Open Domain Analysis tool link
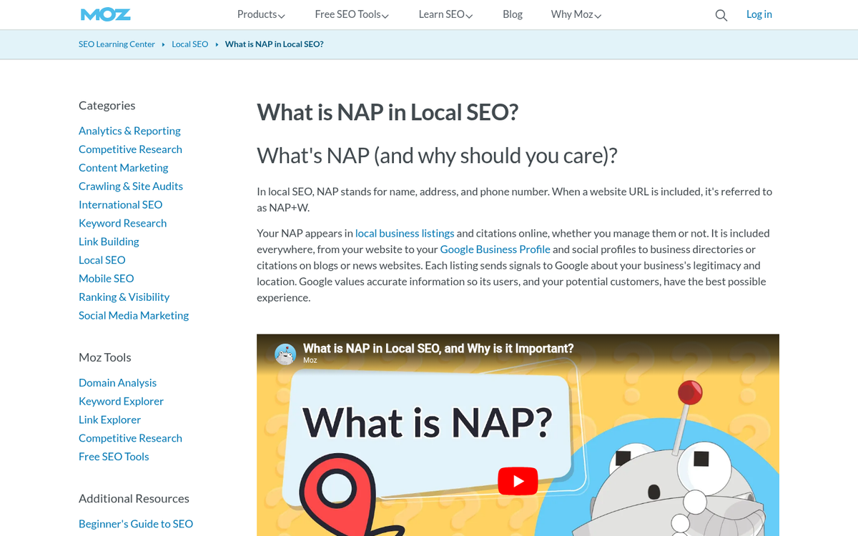Screen dimensions: 858x536 click(118, 383)
